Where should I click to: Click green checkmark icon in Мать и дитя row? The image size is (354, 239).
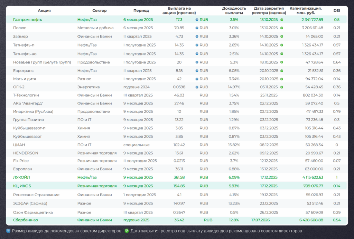click(x=282, y=79)
